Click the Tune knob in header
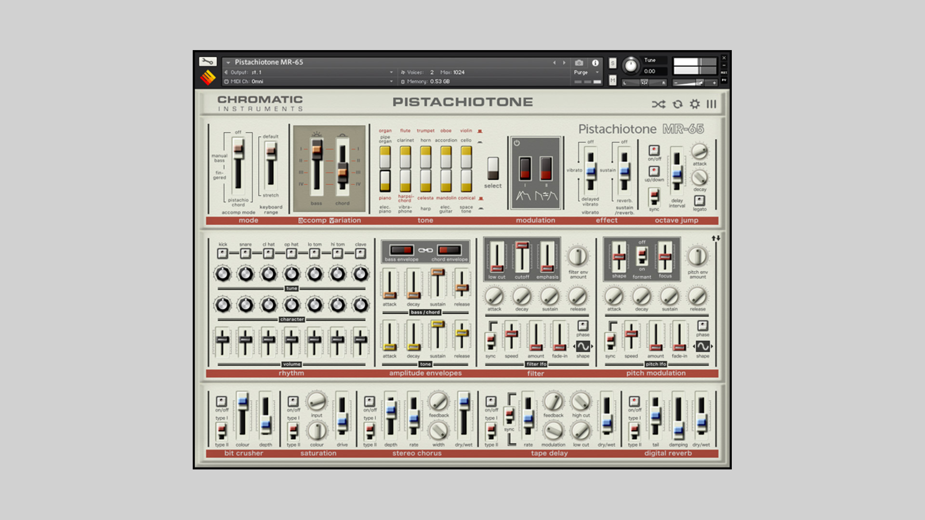The height and width of the screenshot is (520, 925). [x=630, y=65]
